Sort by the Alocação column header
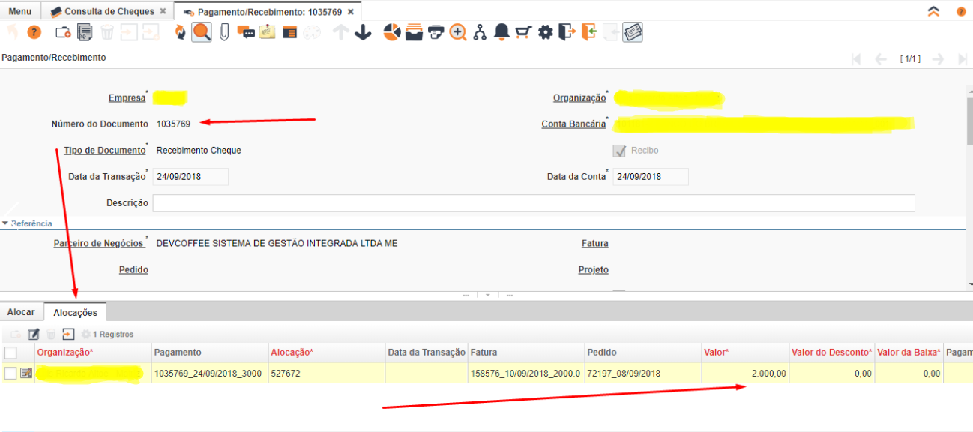The image size is (973, 432). [x=326, y=352]
